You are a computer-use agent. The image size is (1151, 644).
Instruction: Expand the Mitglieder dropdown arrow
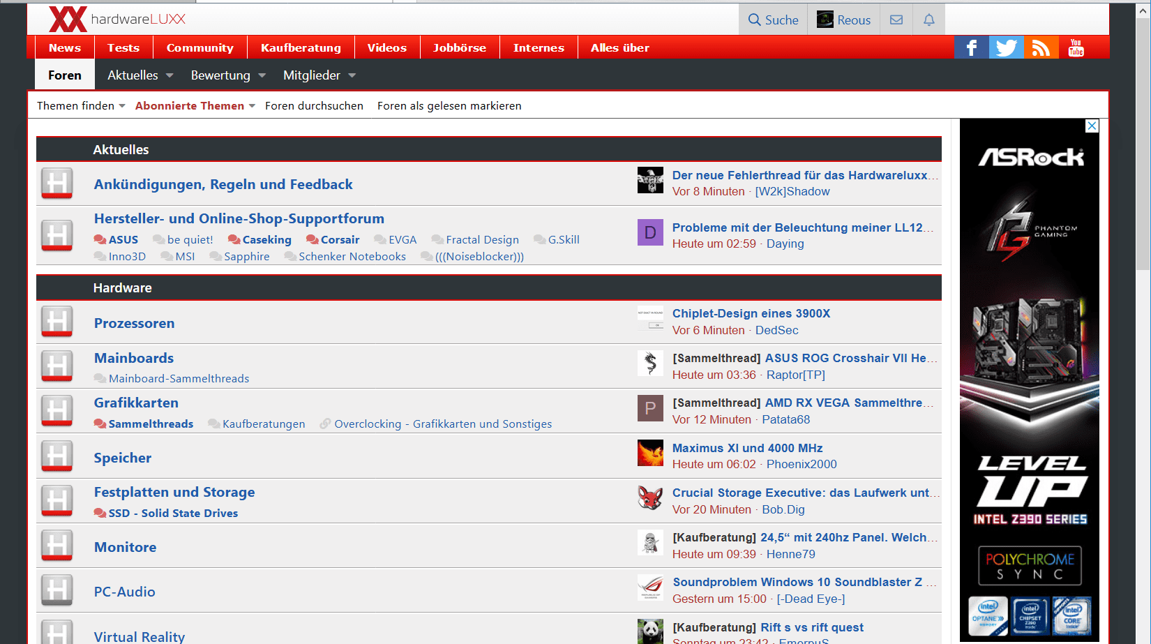tap(352, 75)
